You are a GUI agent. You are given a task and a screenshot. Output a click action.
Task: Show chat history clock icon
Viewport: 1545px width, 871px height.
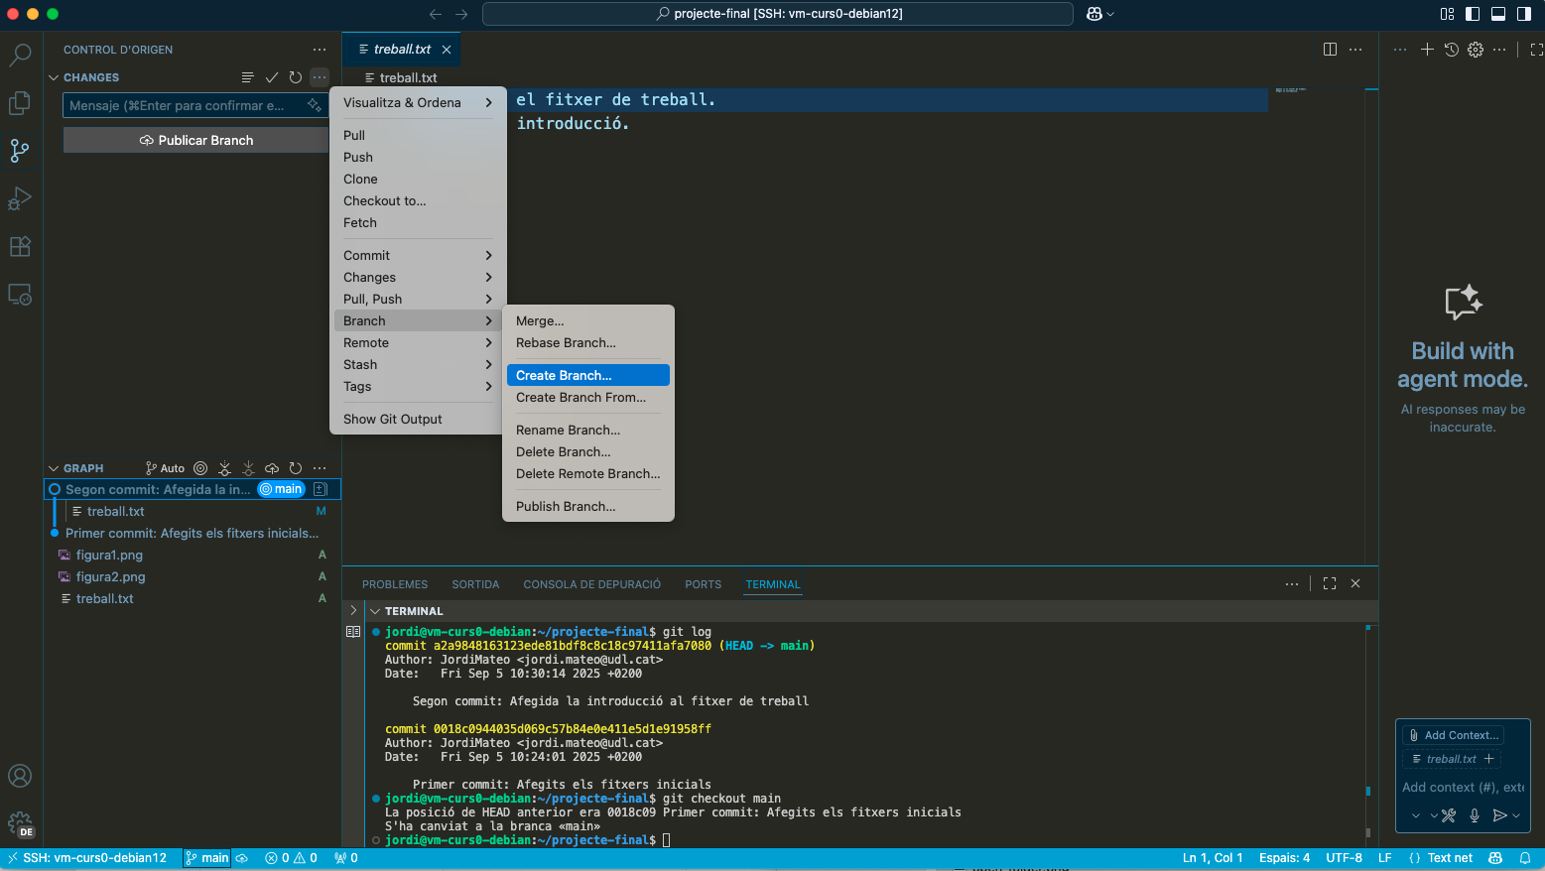tap(1451, 49)
